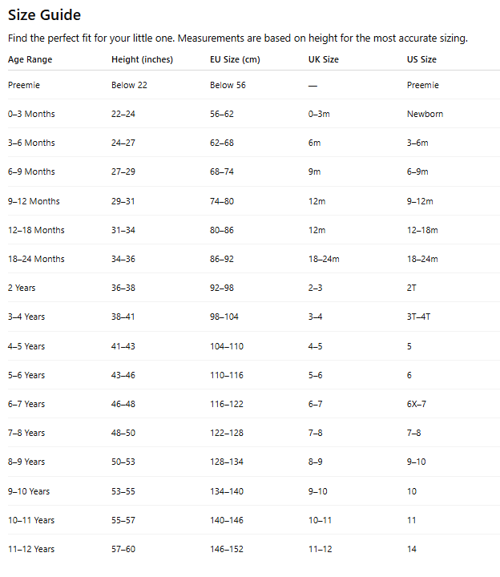This screenshot has width=500, height=577.
Task: Select the 104–110 EU size cell
Action: tap(227, 346)
